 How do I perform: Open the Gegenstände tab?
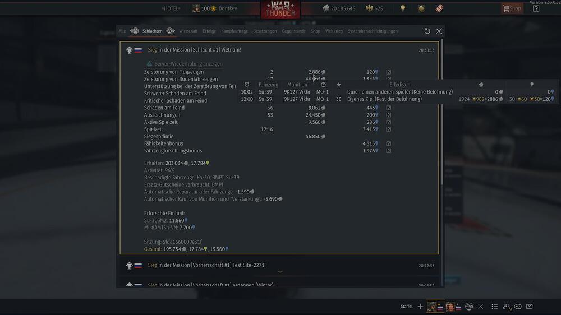pyautogui.click(x=294, y=31)
